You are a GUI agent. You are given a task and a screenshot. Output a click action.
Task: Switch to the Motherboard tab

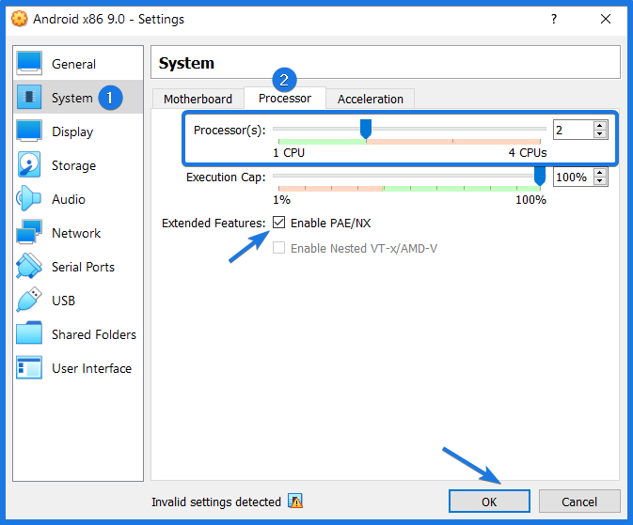[198, 99]
